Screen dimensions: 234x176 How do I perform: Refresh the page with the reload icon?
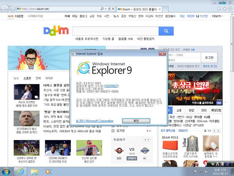(109, 9)
